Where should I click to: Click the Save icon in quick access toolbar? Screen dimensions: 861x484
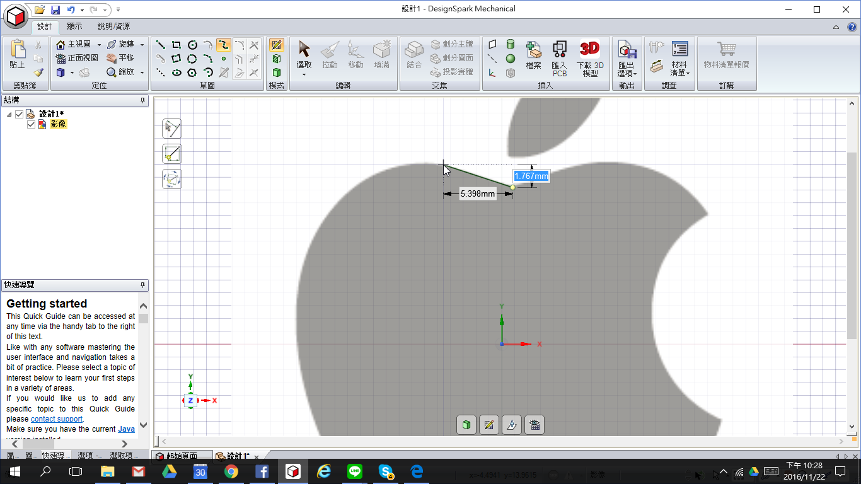click(x=55, y=9)
